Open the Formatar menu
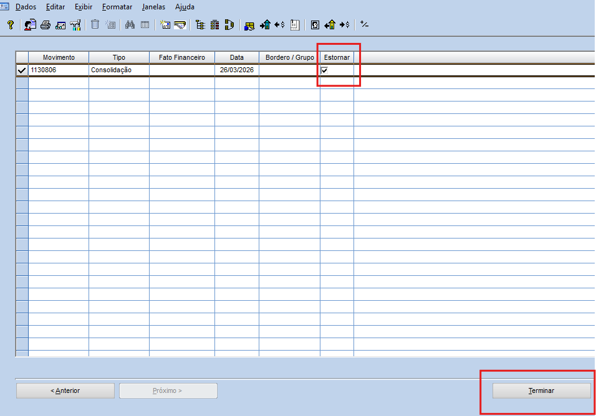 pos(117,7)
